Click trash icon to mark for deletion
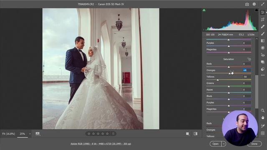The height and width of the screenshot is (150, 267). pyautogui.click(x=113, y=134)
